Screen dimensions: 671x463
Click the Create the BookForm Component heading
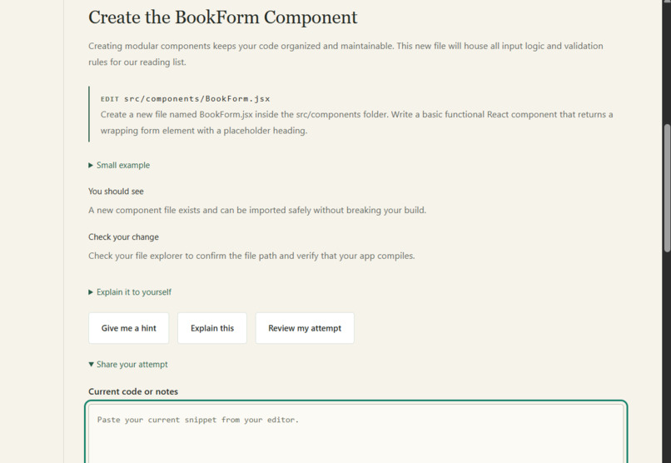[x=222, y=17]
